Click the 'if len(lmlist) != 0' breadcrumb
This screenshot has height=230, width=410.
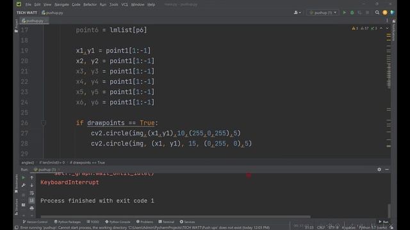[x=52, y=162]
